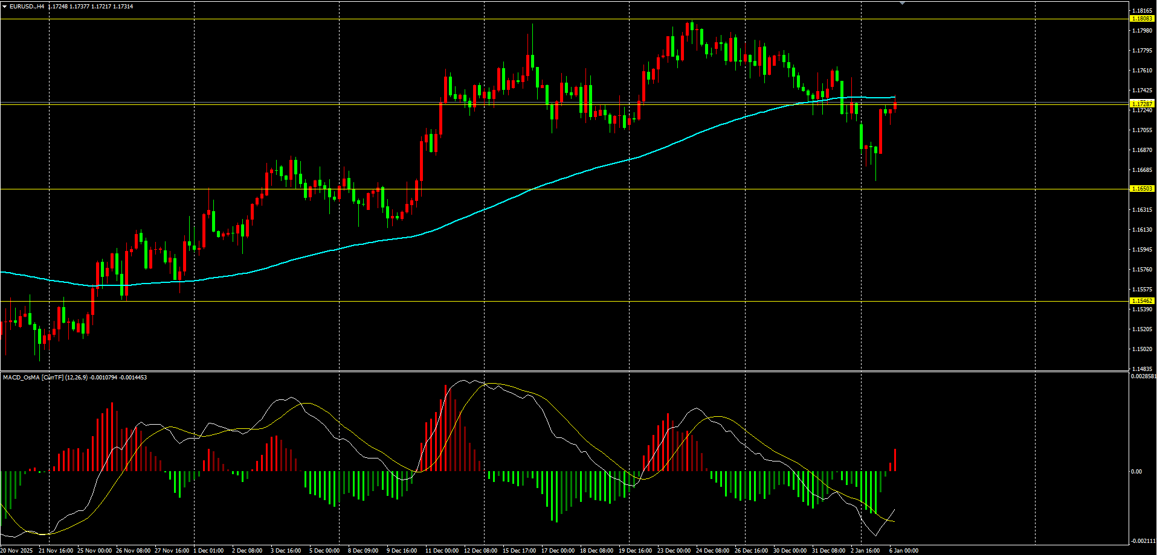Click the 6 Jan 00:00 time axis label

903,551
